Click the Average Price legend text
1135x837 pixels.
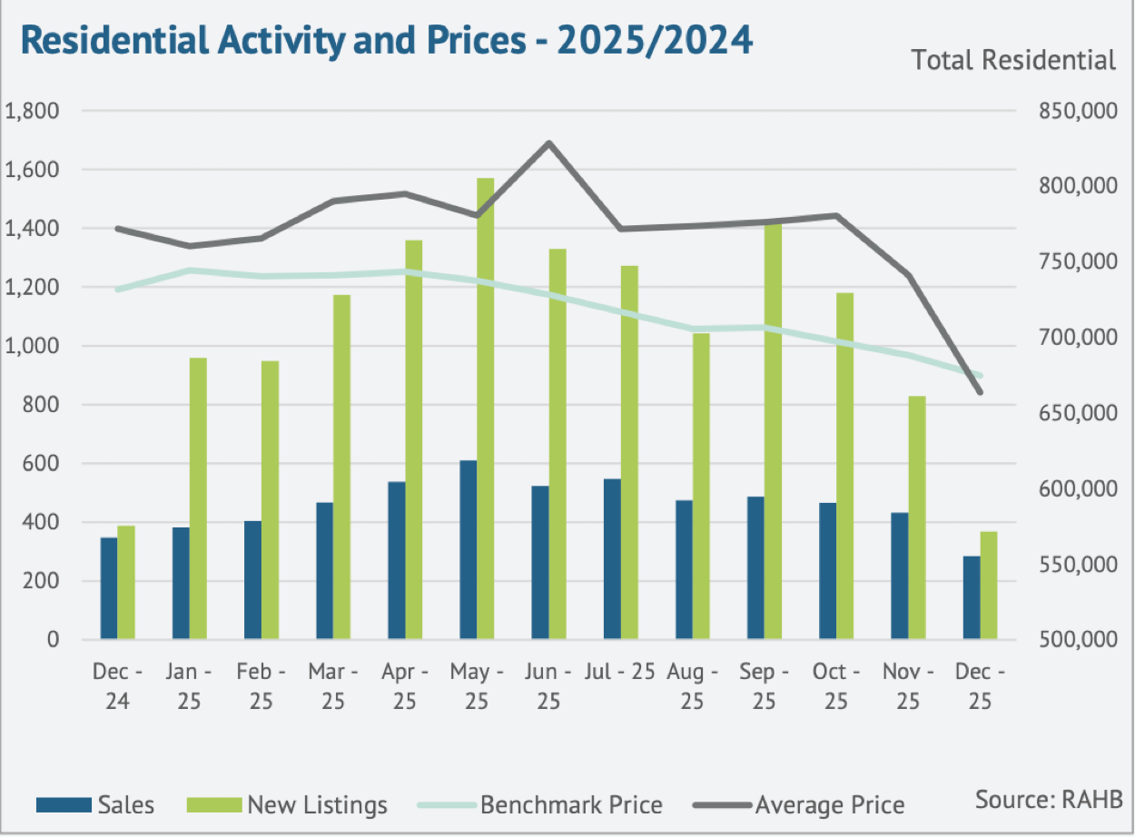click(x=828, y=804)
